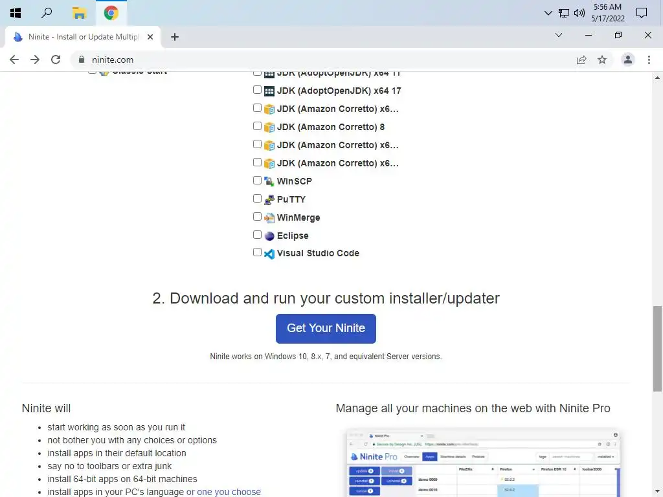Open a new browser tab
Image resolution: width=663 pixels, height=497 pixels.
[x=175, y=37]
